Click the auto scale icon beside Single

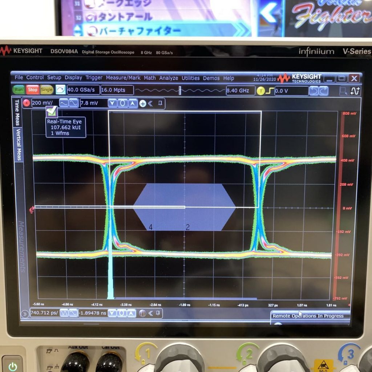60,90
